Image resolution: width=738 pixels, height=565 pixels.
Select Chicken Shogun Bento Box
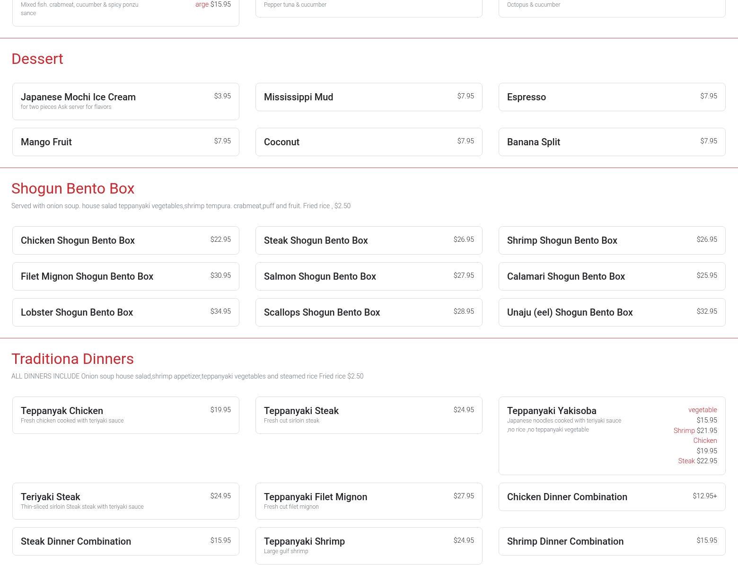125,240
